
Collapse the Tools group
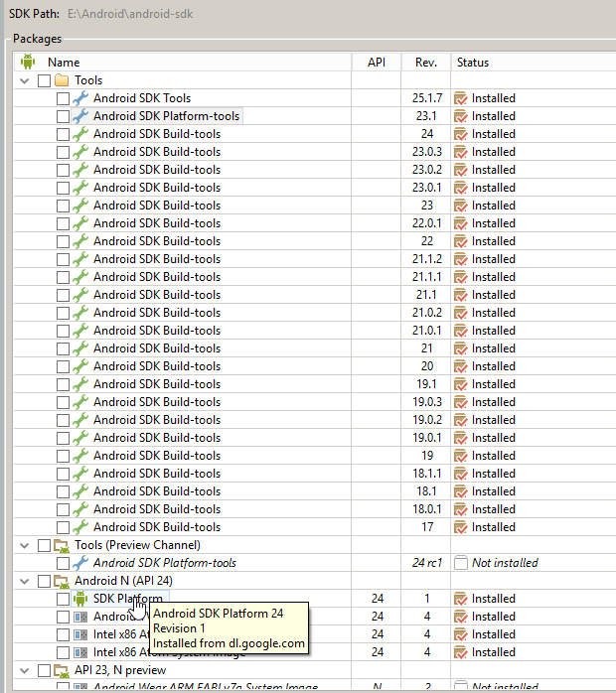coord(25,80)
